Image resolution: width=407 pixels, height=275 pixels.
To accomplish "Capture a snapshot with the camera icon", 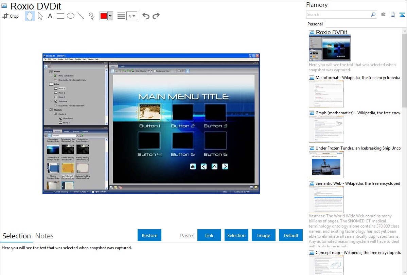I will 383,15.
